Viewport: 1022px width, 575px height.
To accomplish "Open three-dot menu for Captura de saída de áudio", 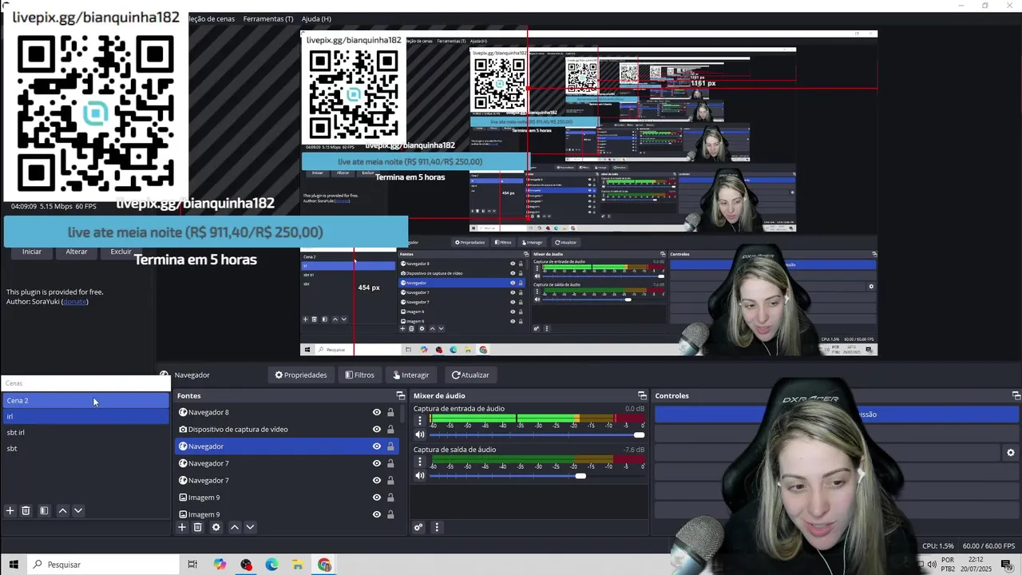I will point(420,462).
